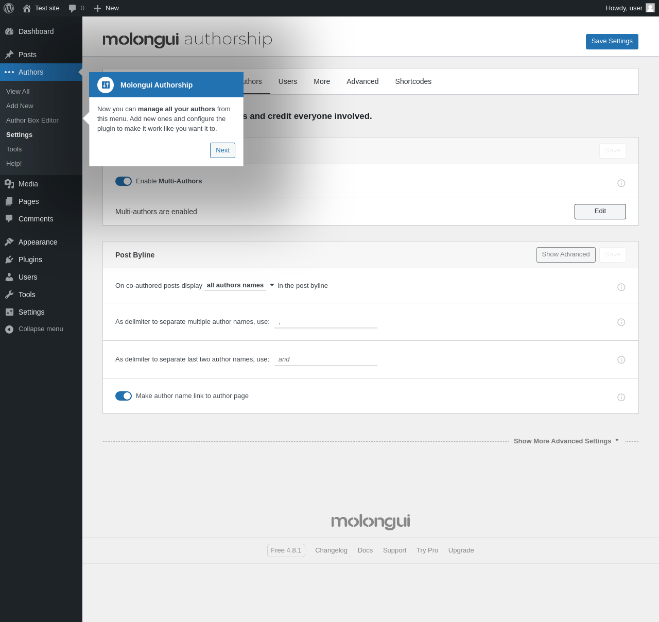This screenshot has width=659, height=622.
Task: Click the Collapse menu arrow icon
Action: (x=9, y=330)
